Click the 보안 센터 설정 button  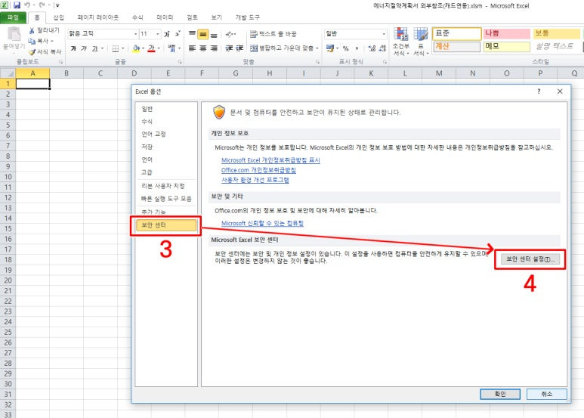530,259
